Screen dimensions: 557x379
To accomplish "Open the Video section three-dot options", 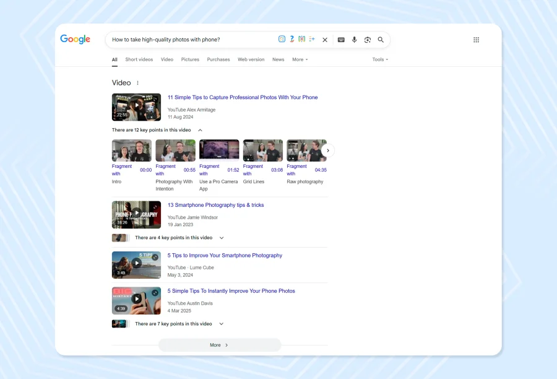I will [x=137, y=83].
